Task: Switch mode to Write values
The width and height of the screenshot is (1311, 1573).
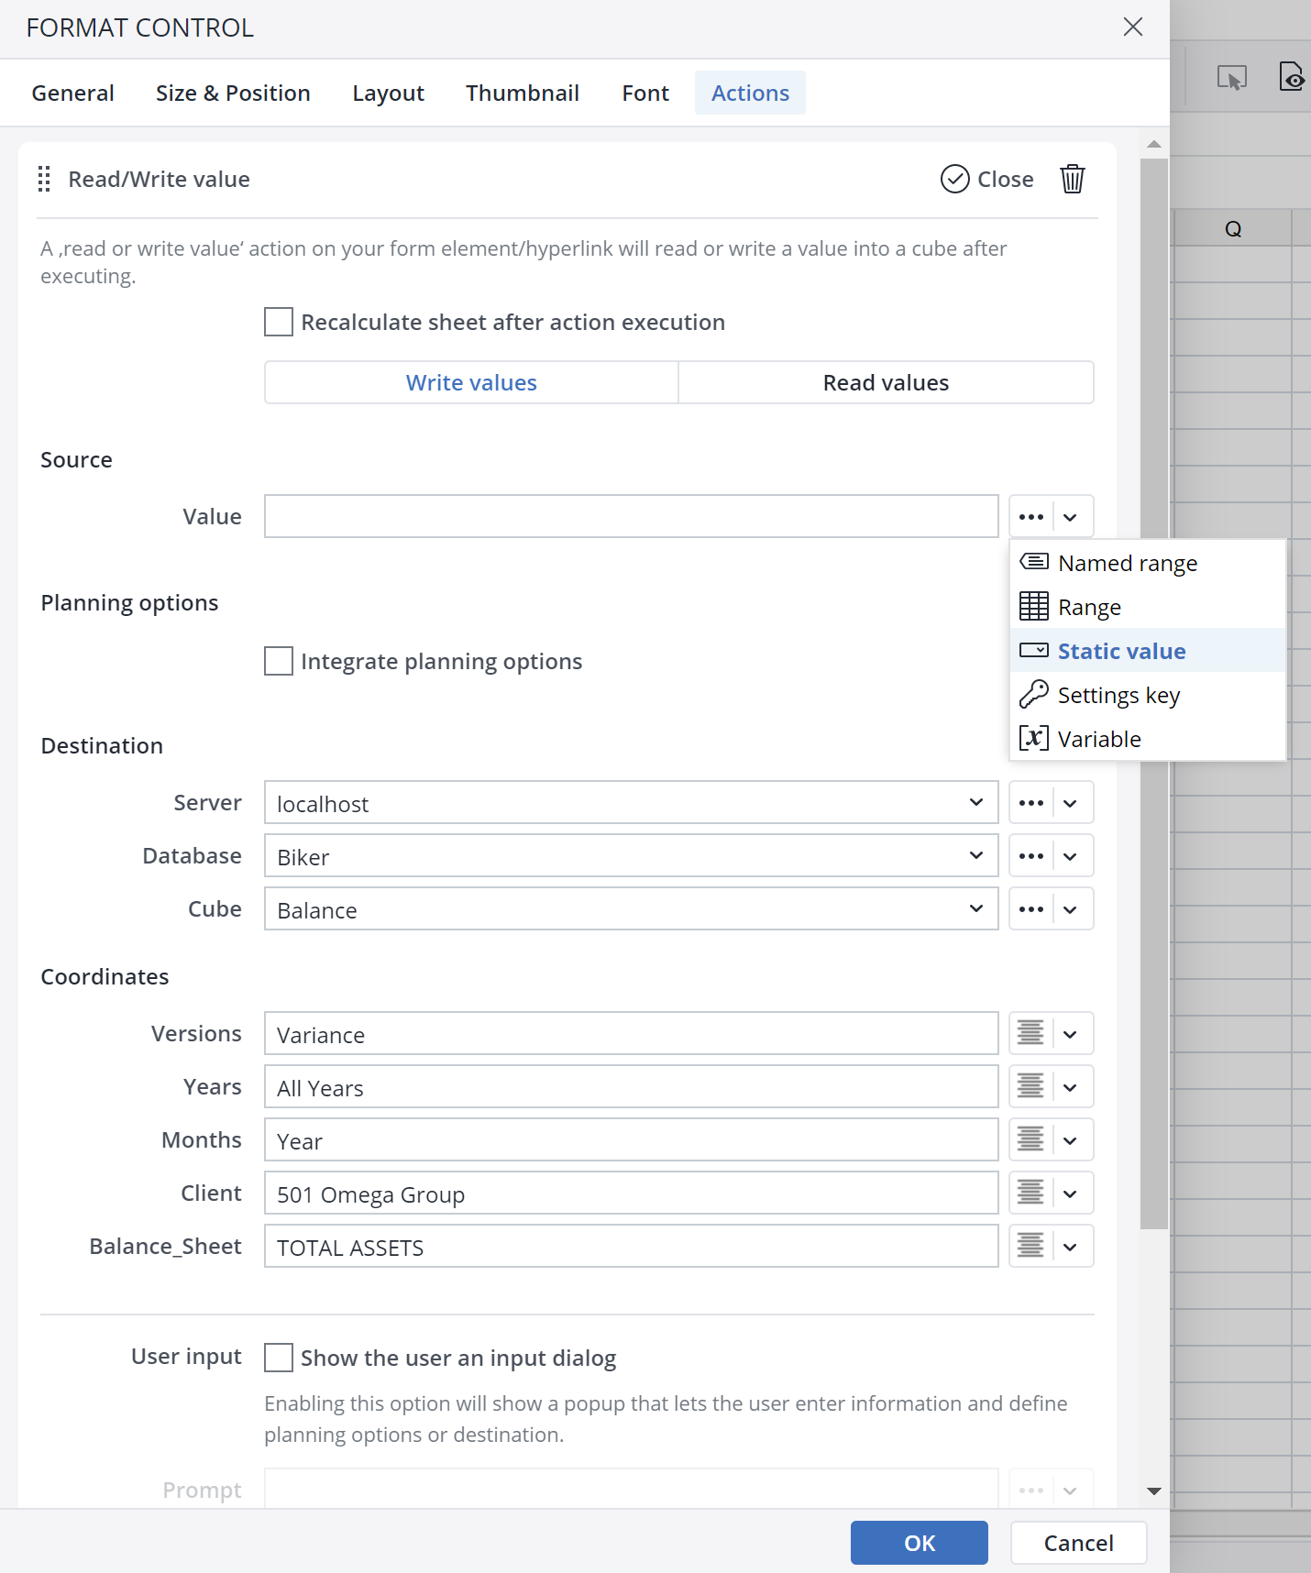Action: (x=471, y=382)
